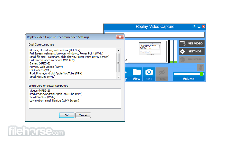Minimize the Replay Video Capture window
The height and width of the screenshot is (144, 231).
point(199,27)
